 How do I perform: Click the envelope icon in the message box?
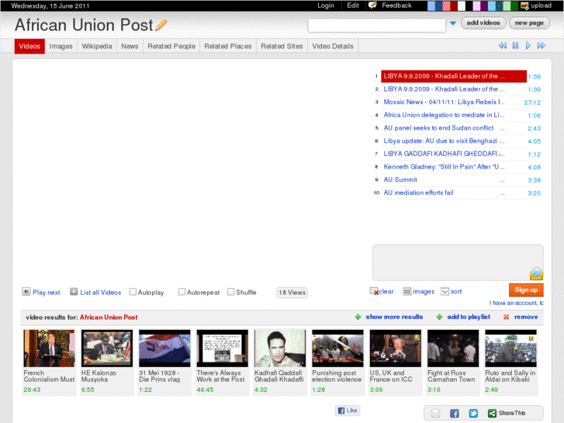pyautogui.click(x=536, y=274)
